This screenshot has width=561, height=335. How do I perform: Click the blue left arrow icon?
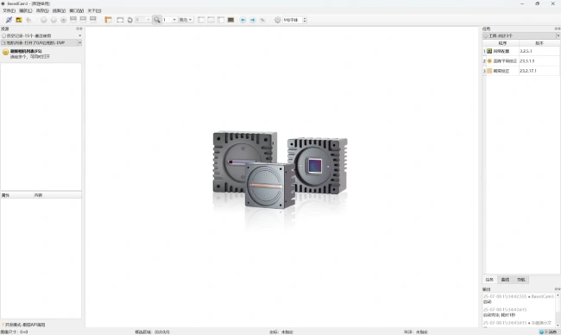243,20
